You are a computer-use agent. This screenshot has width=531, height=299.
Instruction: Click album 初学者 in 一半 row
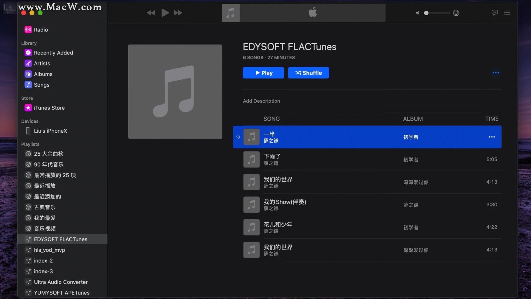pos(411,137)
